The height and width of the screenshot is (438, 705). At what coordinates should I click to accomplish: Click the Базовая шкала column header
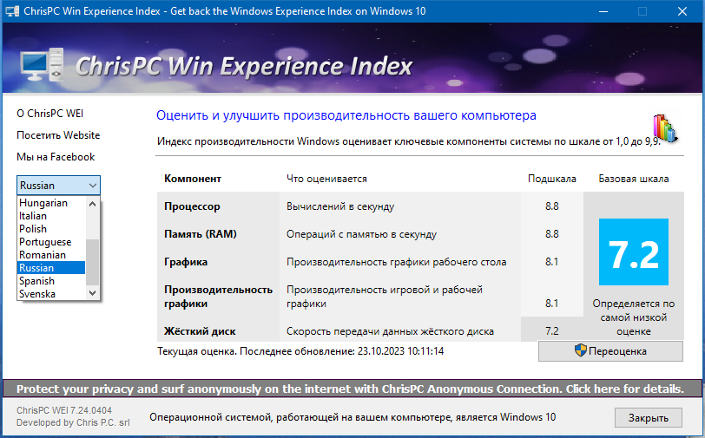click(634, 179)
